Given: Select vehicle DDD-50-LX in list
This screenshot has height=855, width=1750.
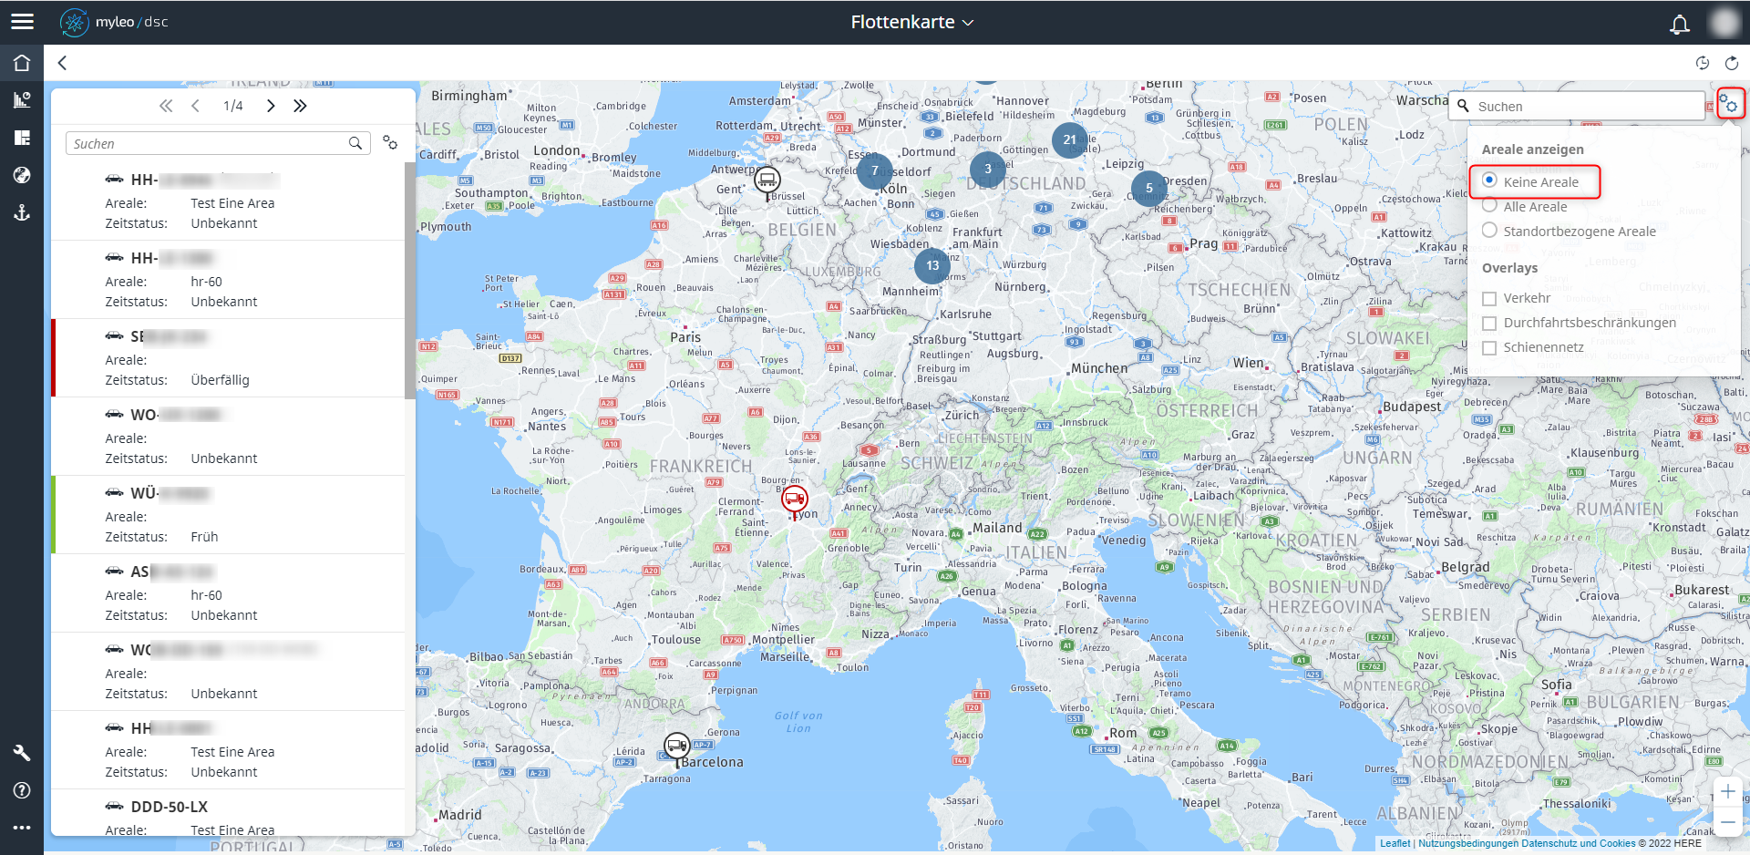Looking at the screenshot, I should [x=228, y=813].
